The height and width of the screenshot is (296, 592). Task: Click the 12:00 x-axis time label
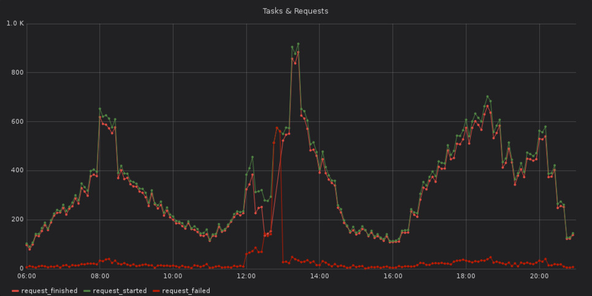(246, 276)
